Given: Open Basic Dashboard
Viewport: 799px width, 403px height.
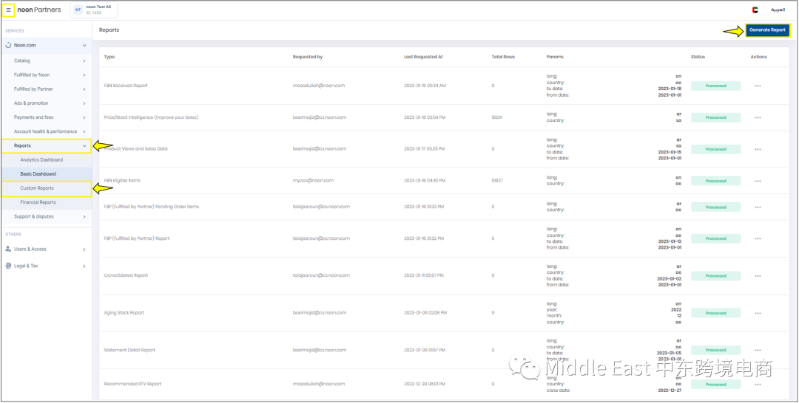Looking at the screenshot, I should tap(38, 173).
